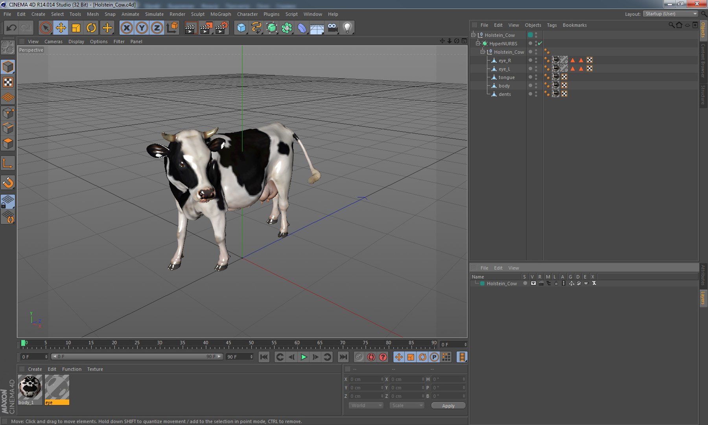Go to start of animation
Screen dimensions: 708x425
pyautogui.click(x=264, y=357)
